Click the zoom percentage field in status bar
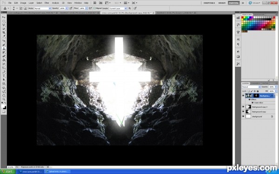The width and height of the screenshot is (279, 174). [11, 167]
